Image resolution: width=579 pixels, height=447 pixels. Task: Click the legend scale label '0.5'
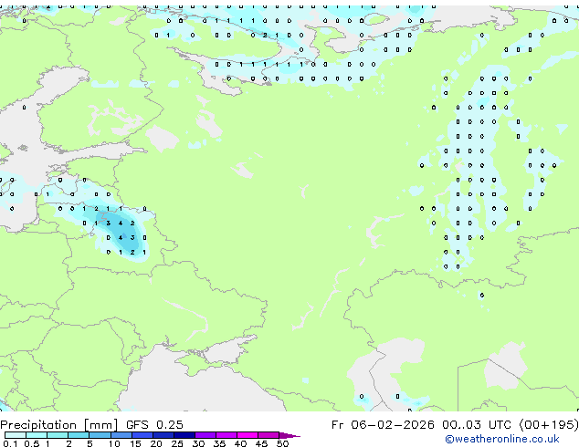32,443
